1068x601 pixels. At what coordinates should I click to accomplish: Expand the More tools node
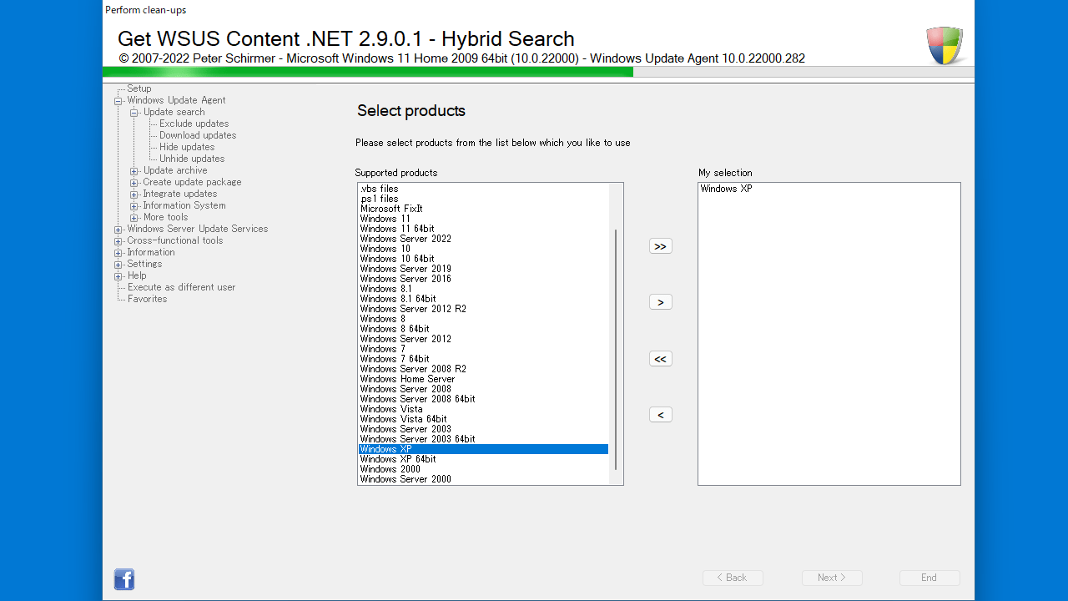point(134,218)
